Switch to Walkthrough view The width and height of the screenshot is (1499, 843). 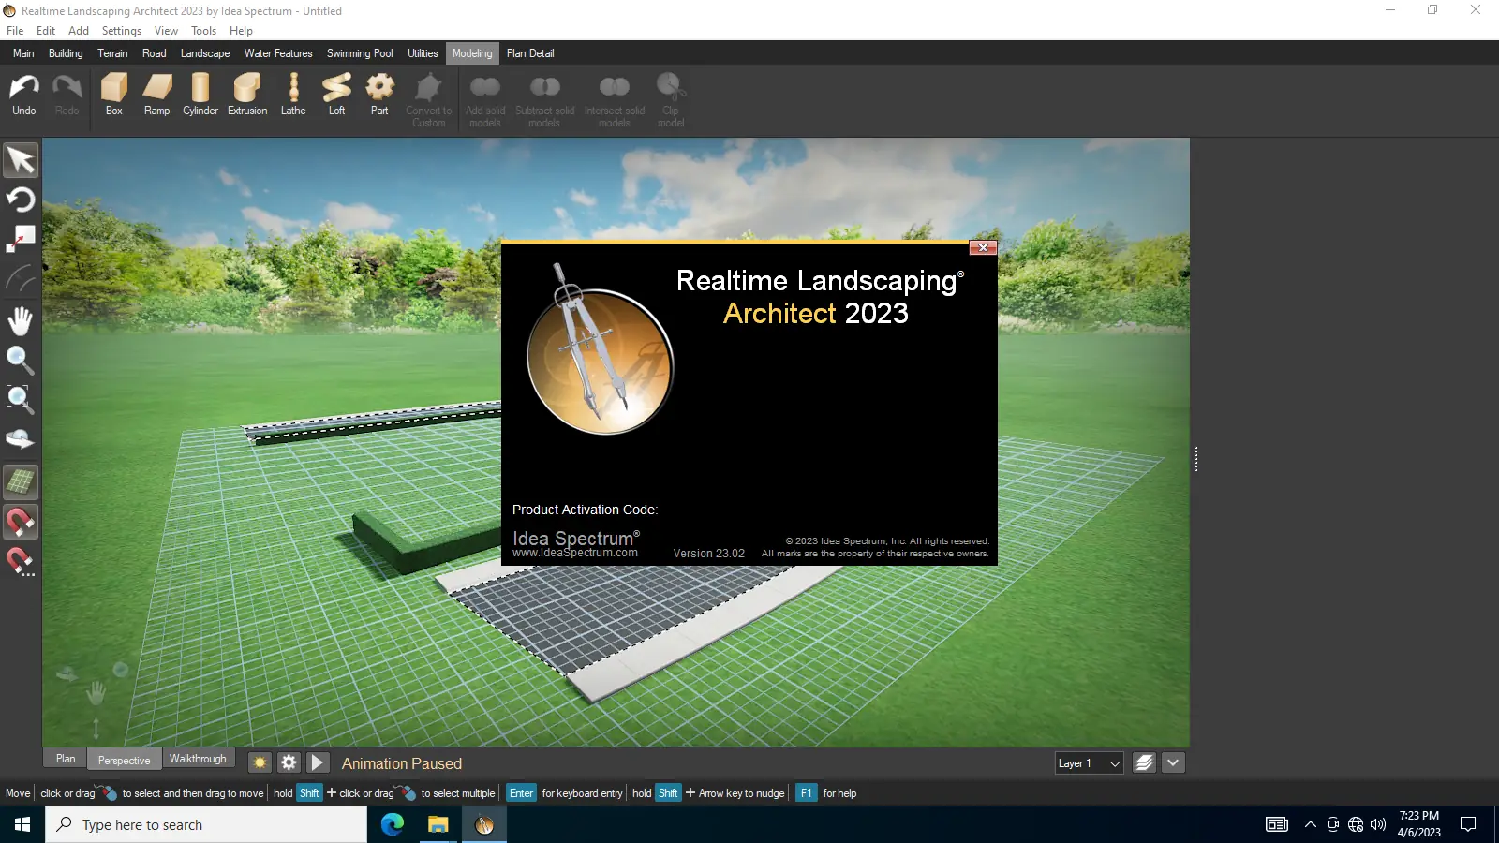point(198,759)
